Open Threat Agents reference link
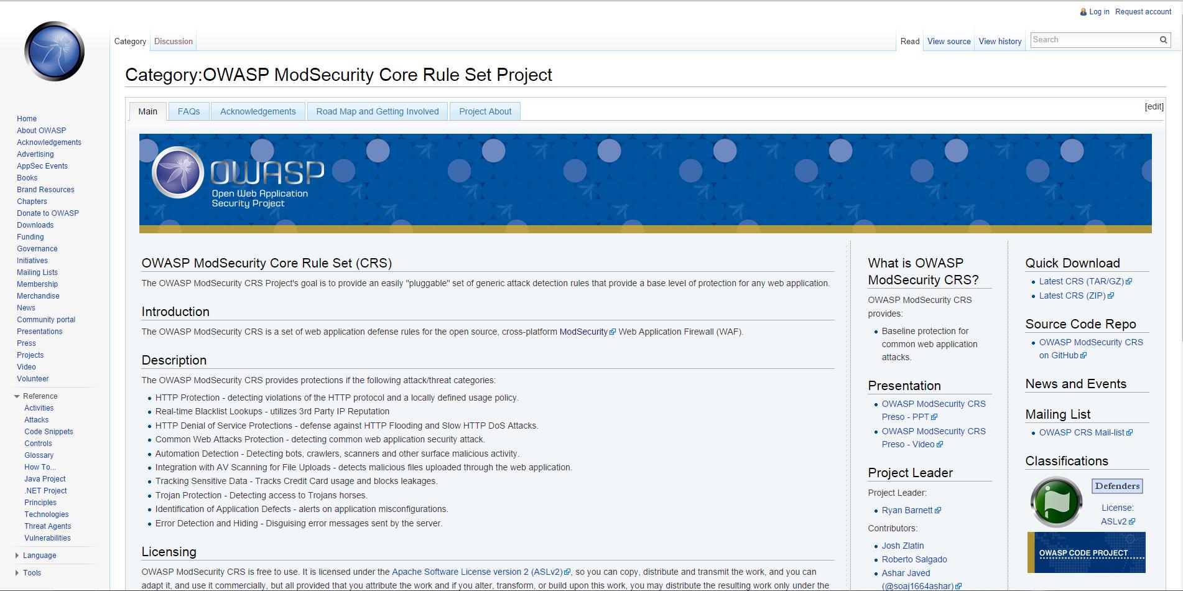Screen dimensions: 1183x591 pos(47,526)
